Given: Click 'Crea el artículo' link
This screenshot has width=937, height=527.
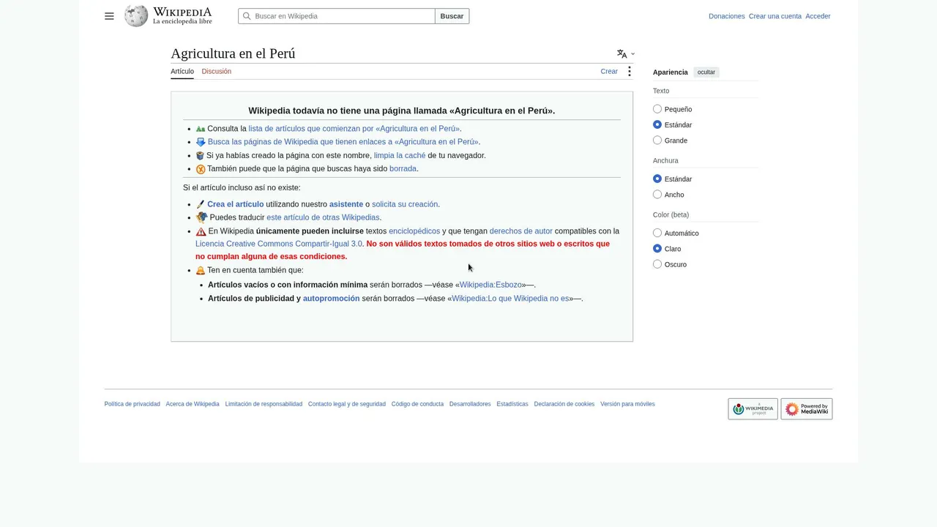Looking at the screenshot, I should (x=236, y=204).
